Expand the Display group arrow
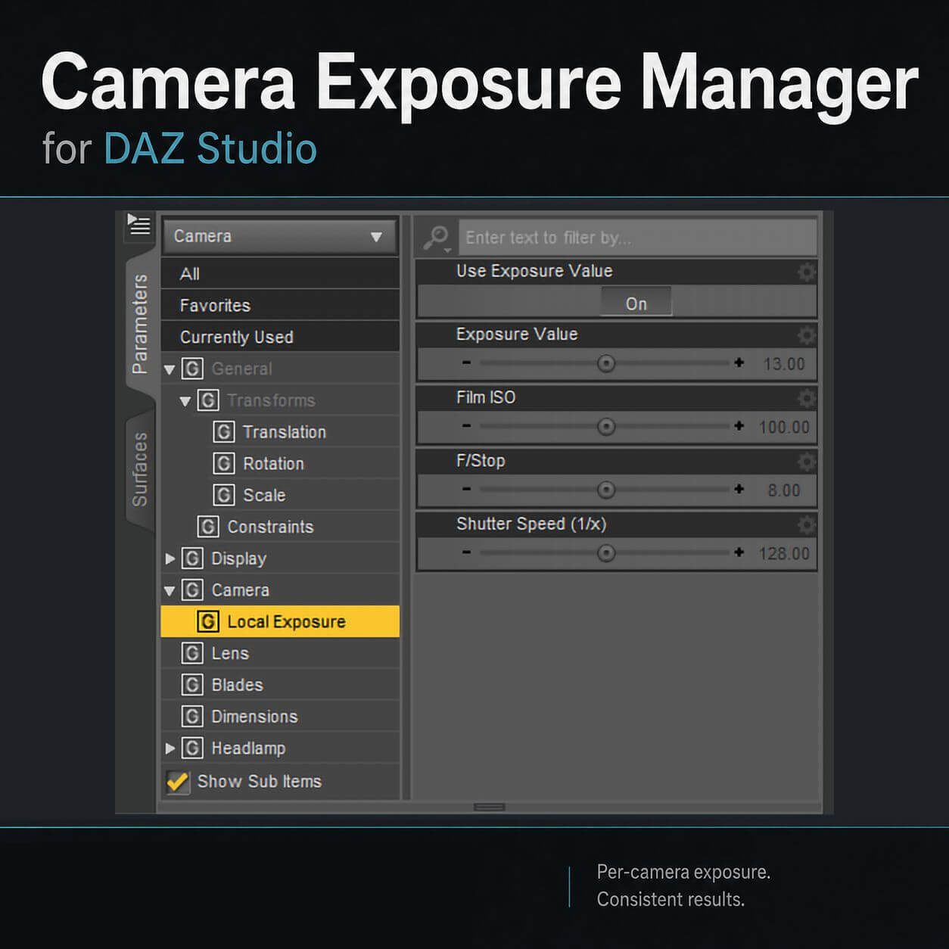 pyautogui.click(x=170, y=559)
